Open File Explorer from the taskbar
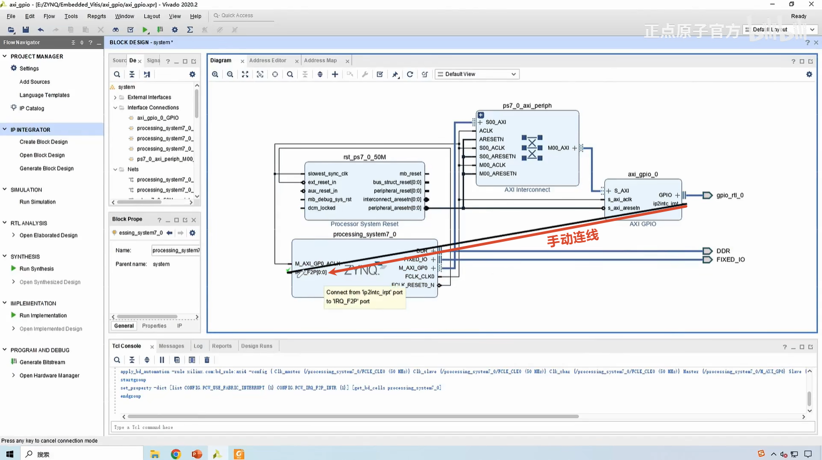Viewport: 822px width, 460px height. pos(155,454)
